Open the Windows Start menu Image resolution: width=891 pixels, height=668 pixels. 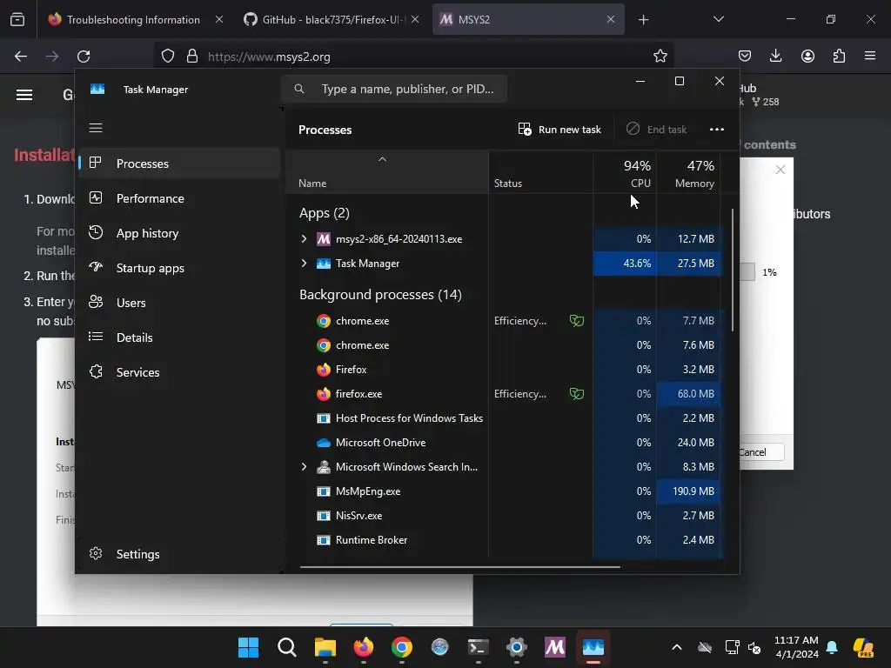tap(248, 647)
